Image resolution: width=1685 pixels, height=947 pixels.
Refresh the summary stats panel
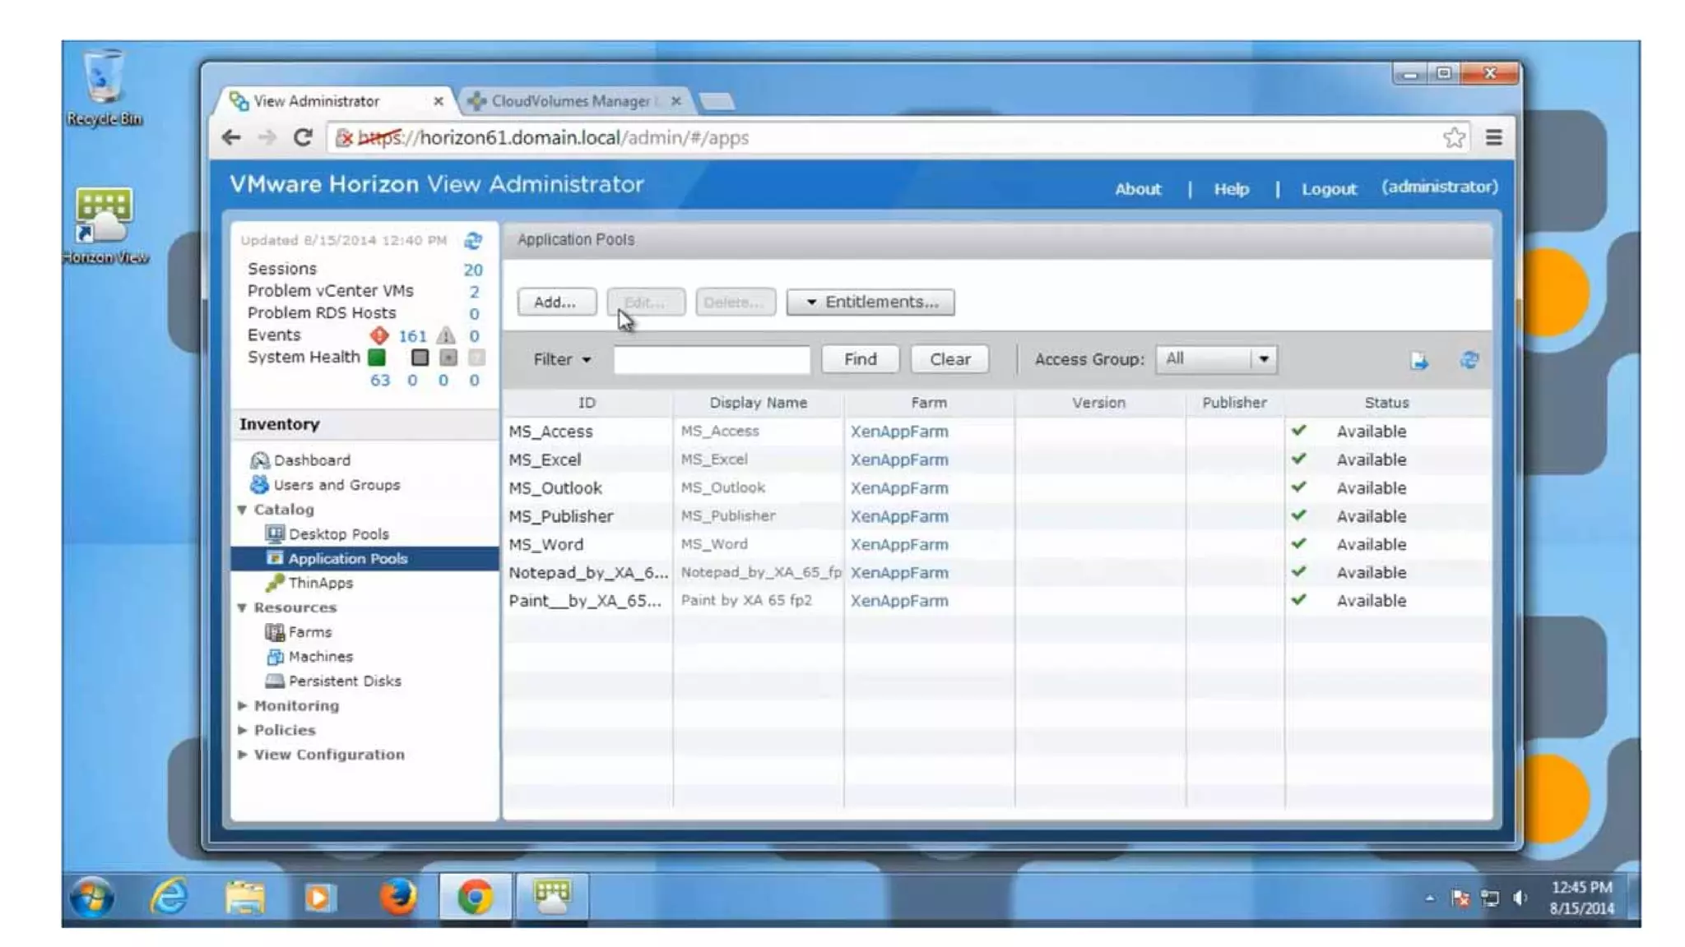[x=473, y=241]
